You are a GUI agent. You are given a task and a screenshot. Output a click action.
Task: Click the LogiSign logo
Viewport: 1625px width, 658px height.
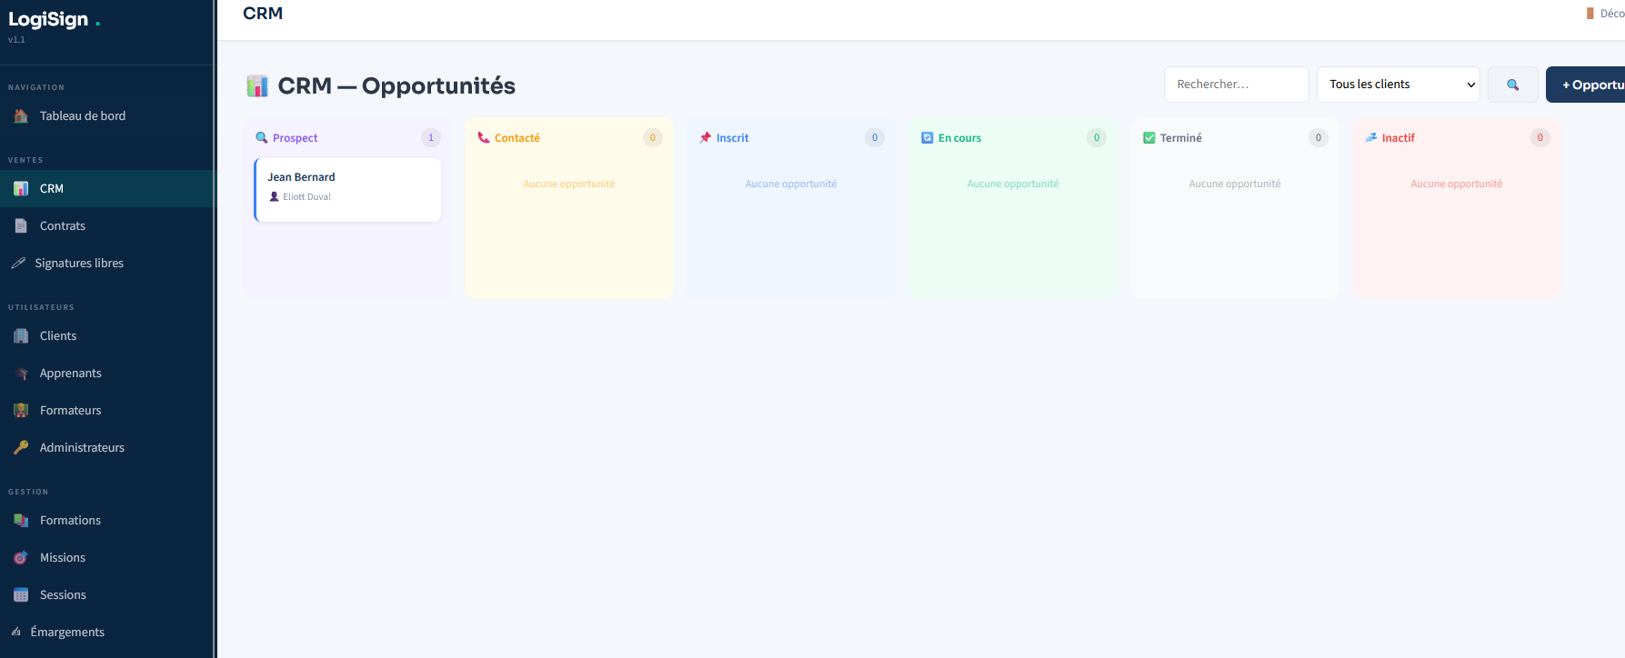tap(49, 20)
